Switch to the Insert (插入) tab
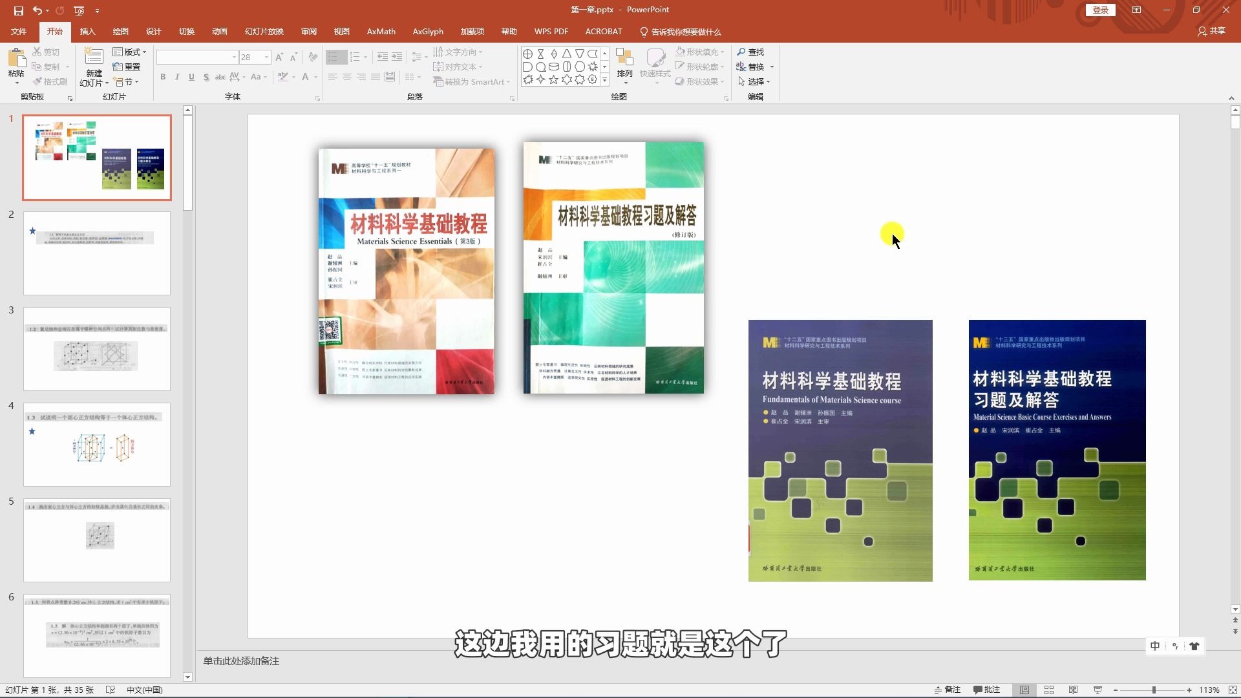 click(x=87, y=31)
